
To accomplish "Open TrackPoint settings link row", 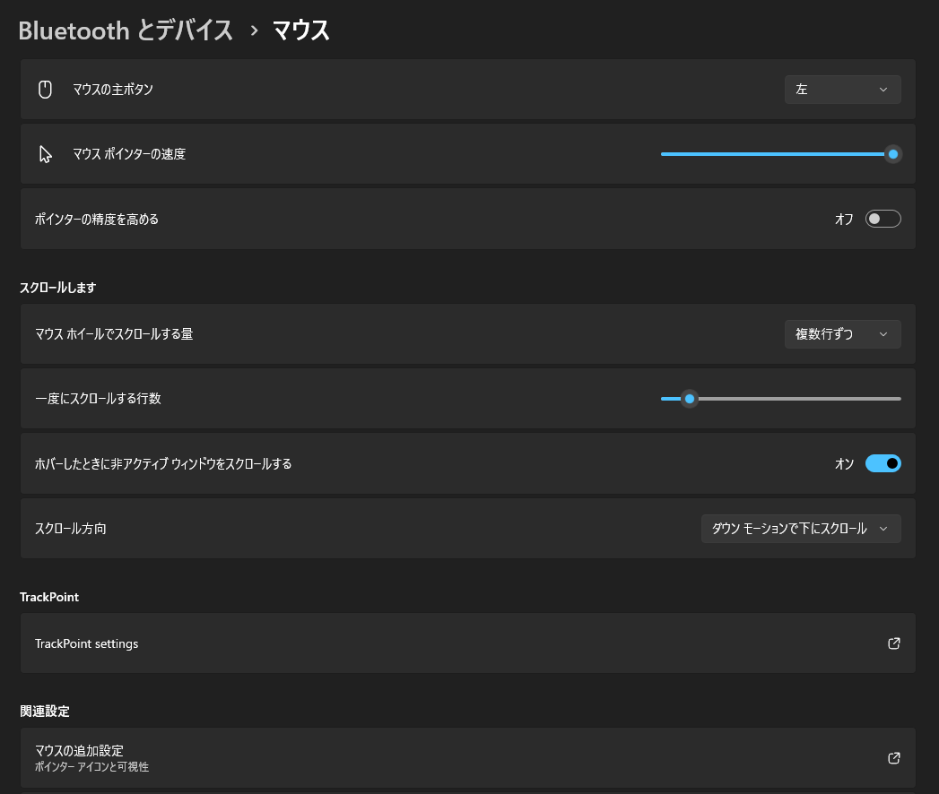I will [x=467, y=643].
